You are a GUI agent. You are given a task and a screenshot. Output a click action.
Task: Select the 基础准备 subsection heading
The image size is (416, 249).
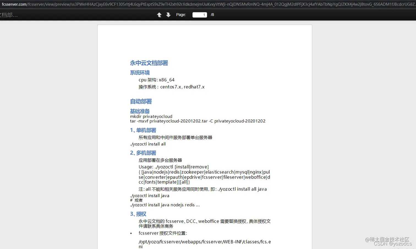139,111
